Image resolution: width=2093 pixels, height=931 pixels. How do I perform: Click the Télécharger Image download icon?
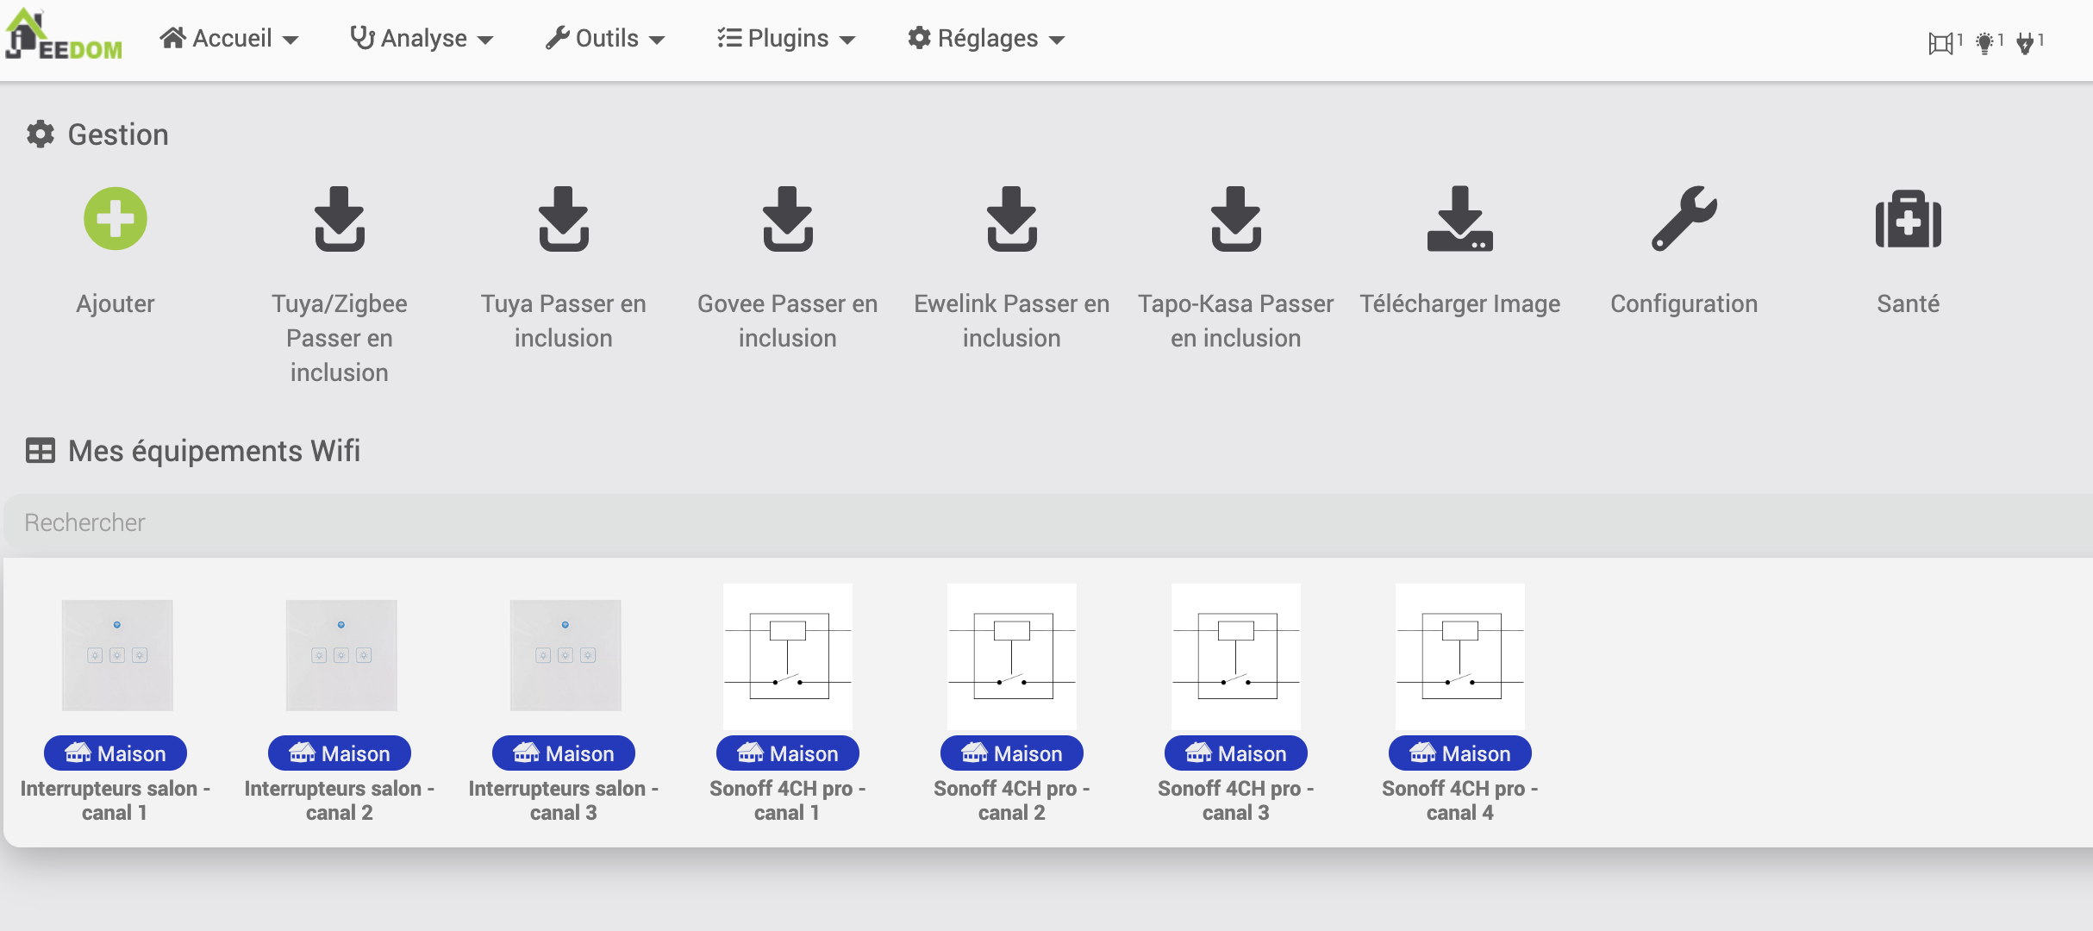(x=1459, y=219)
